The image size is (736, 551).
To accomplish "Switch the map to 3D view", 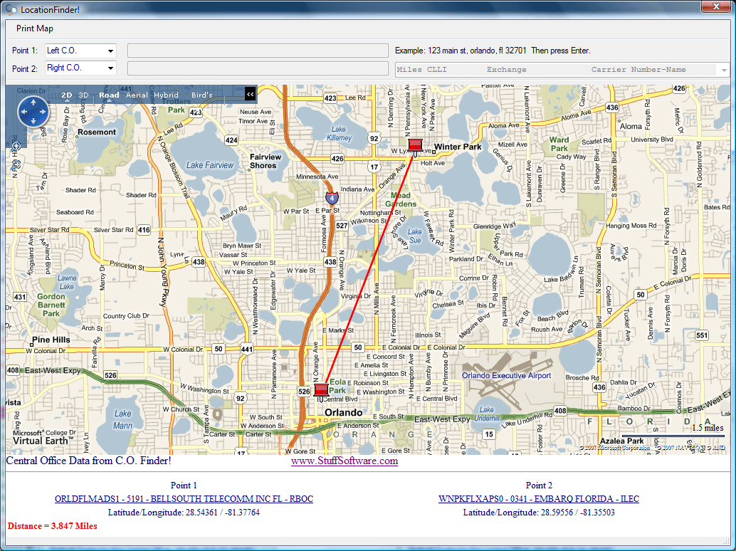I will click(x=83, y=95).
